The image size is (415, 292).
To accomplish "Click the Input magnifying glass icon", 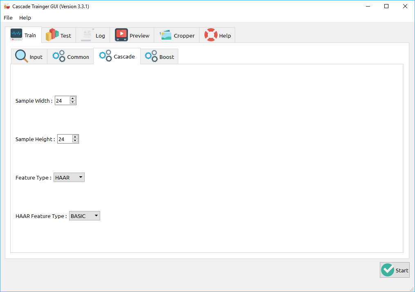I will pos(21,56).
